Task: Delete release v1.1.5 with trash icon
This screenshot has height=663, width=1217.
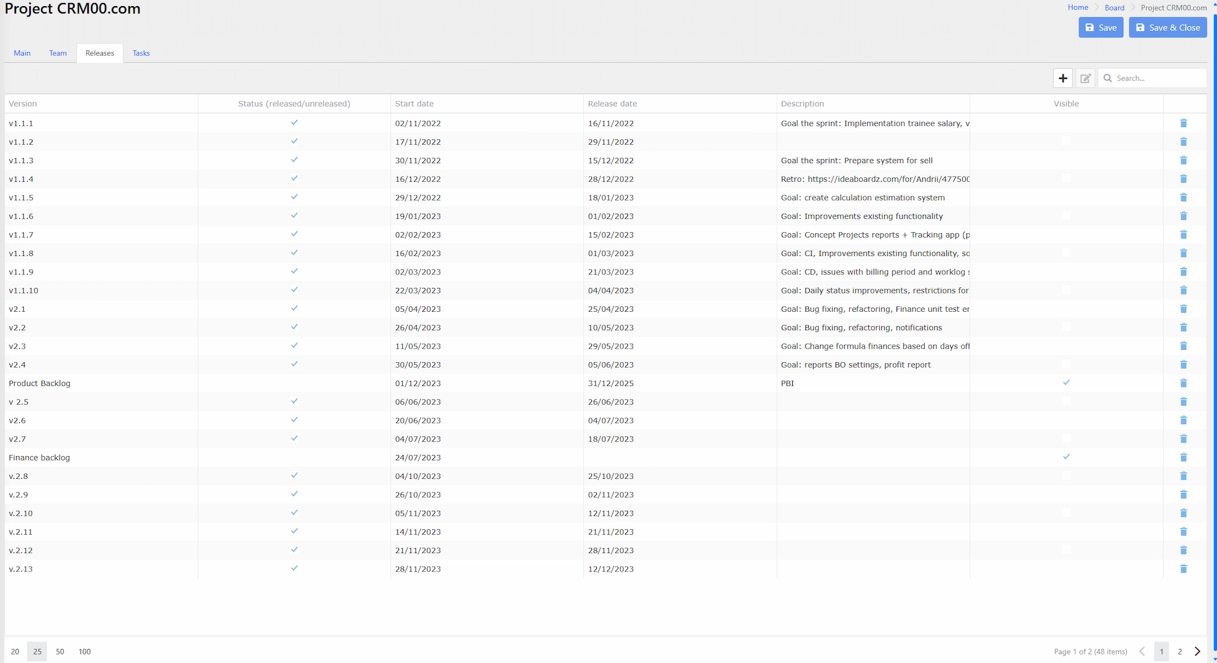Action: click(1183, 198)
